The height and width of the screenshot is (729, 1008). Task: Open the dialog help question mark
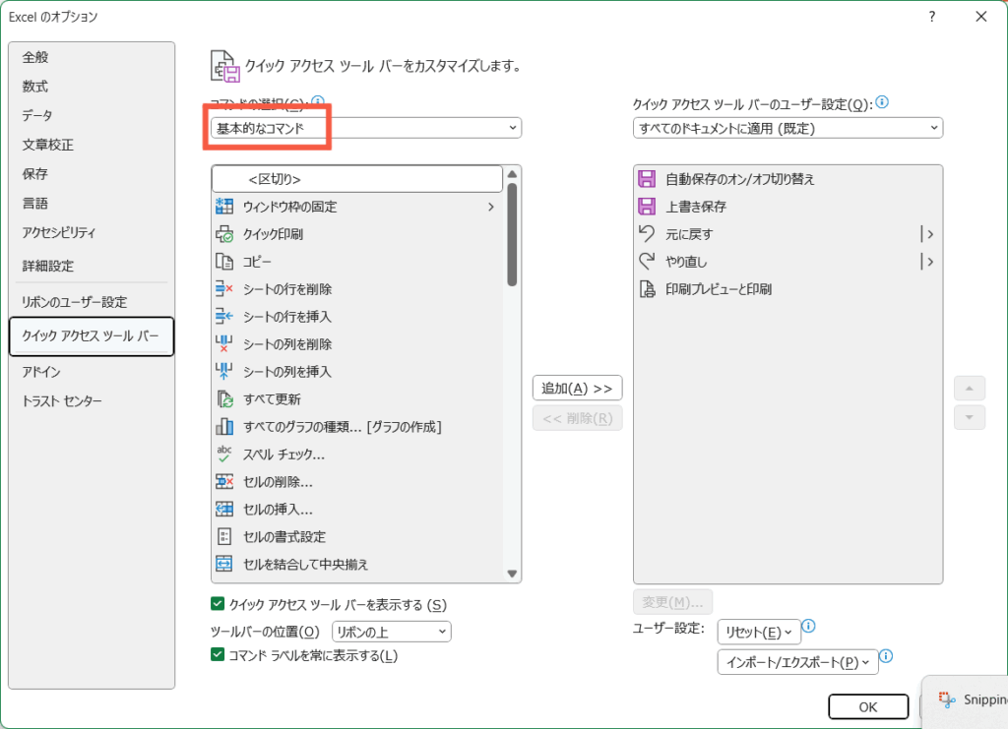[x=932, y=17]
